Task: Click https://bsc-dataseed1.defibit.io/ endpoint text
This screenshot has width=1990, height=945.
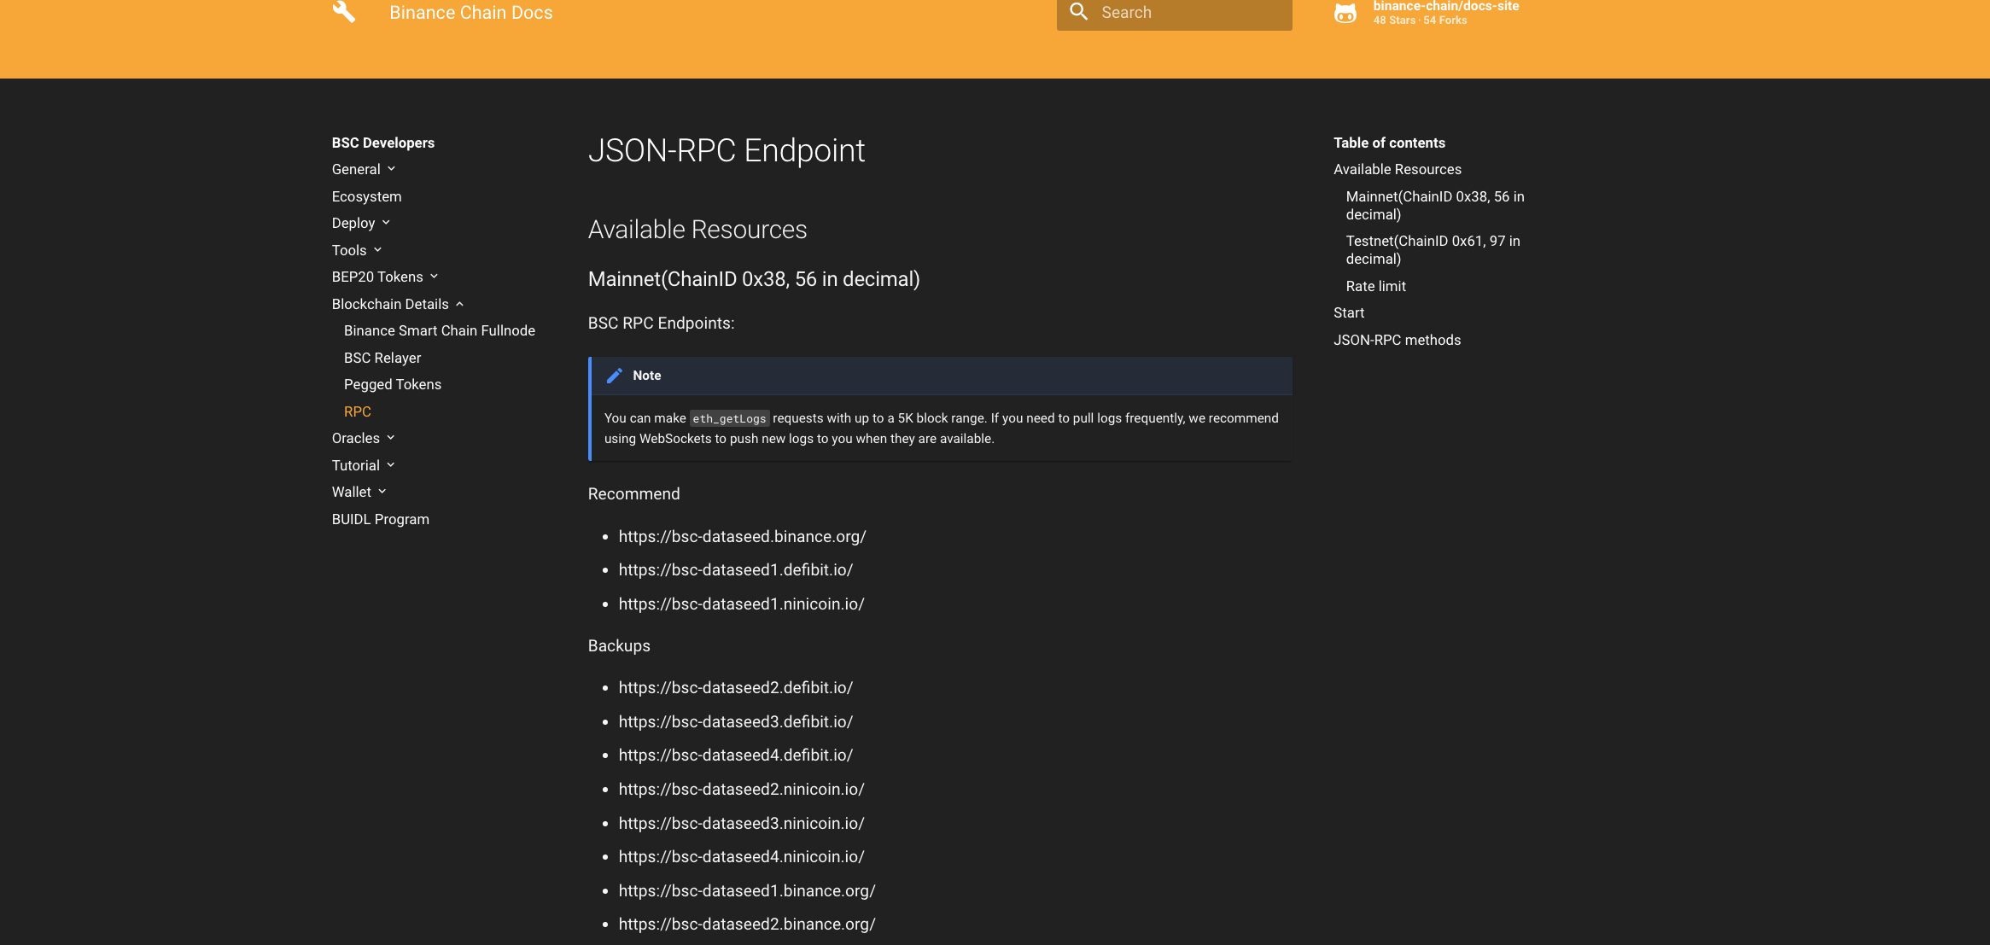Action: pos(736,569)
